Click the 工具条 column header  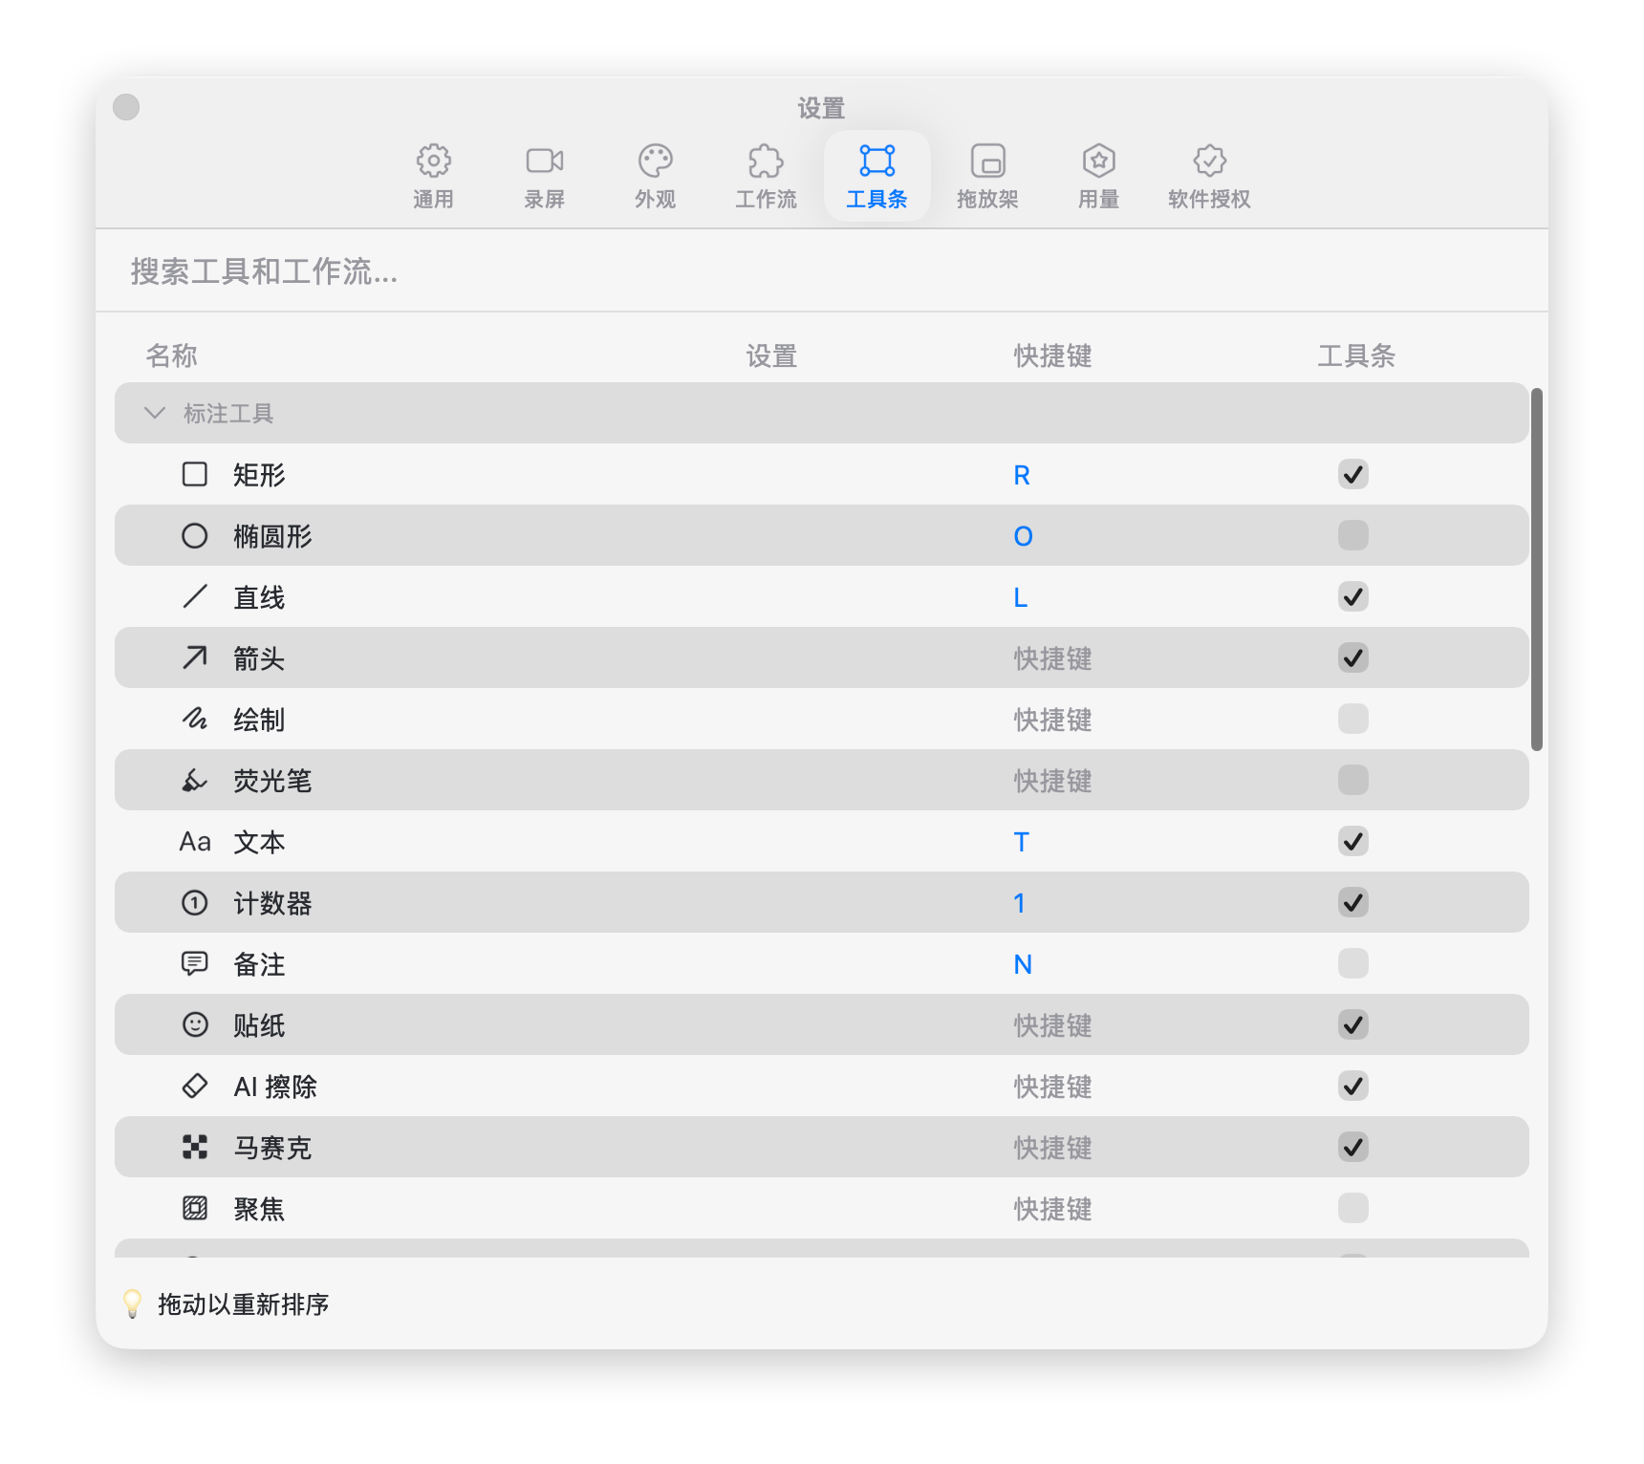click(x=1356, y=355)
